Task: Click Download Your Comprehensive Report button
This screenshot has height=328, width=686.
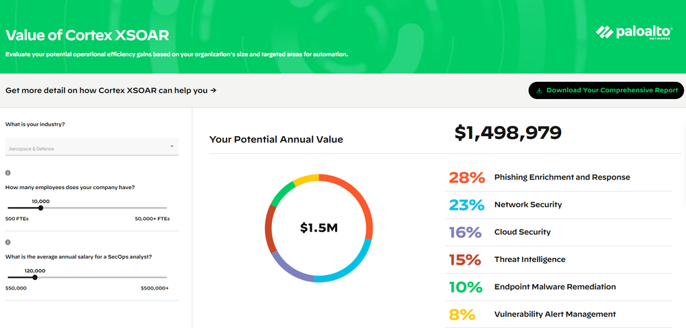Action: click(606, 90)
